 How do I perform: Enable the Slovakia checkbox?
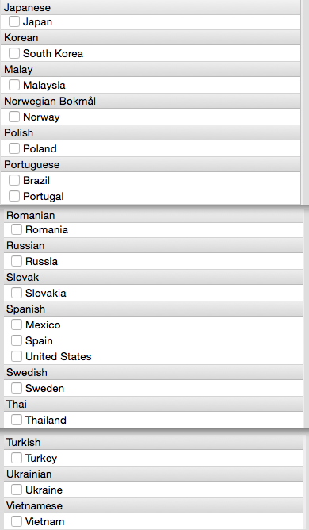click(17, 293)
